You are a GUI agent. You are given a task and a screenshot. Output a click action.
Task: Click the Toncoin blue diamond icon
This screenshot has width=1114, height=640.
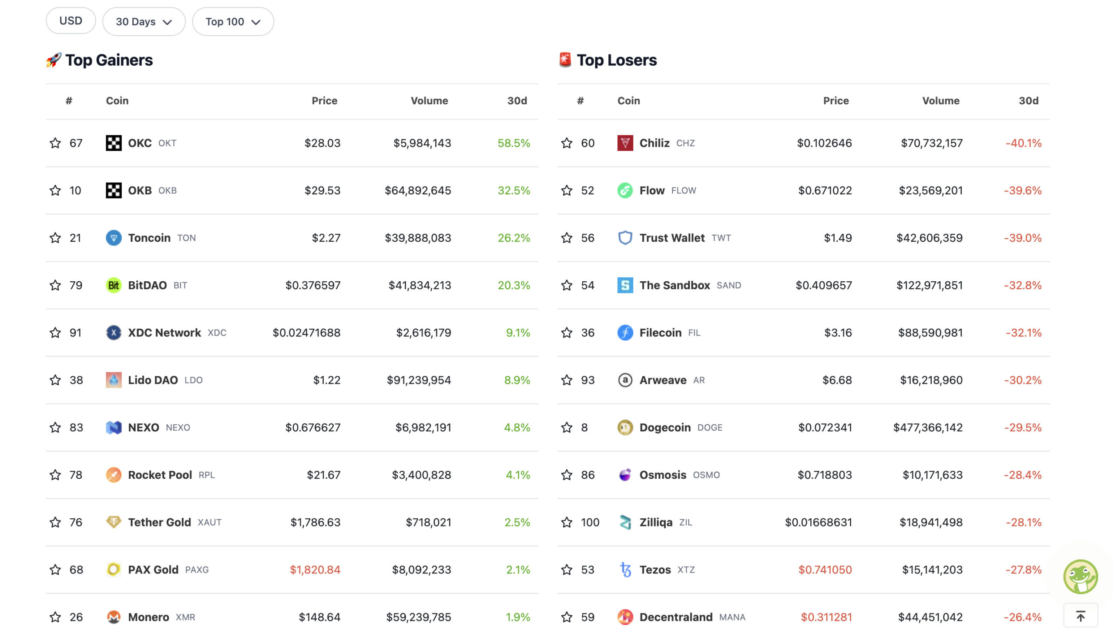114,238
